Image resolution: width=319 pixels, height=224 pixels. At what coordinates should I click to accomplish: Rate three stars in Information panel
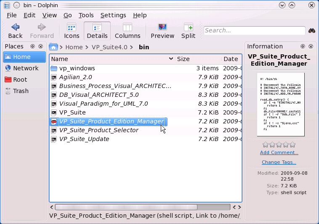[279, 144]
